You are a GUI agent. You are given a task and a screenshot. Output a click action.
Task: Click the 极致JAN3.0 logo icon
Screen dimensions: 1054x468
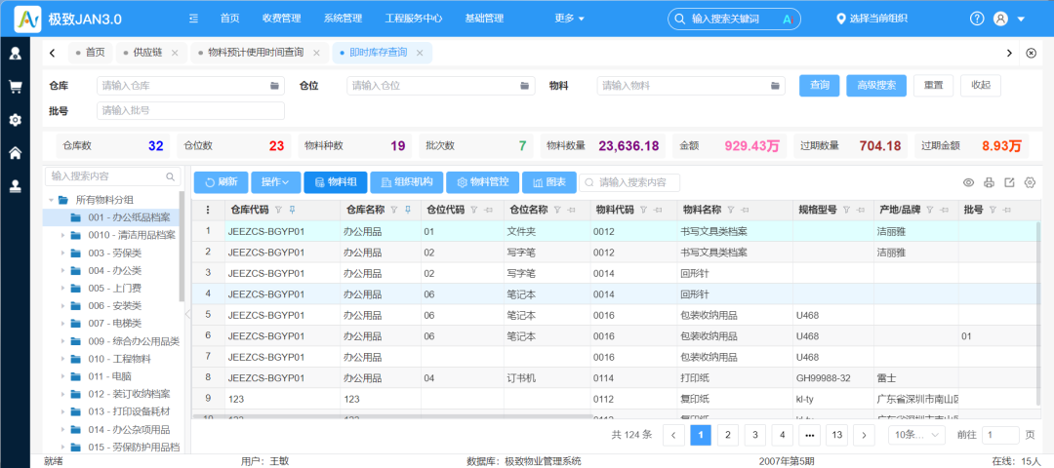(x=28, y=19)
